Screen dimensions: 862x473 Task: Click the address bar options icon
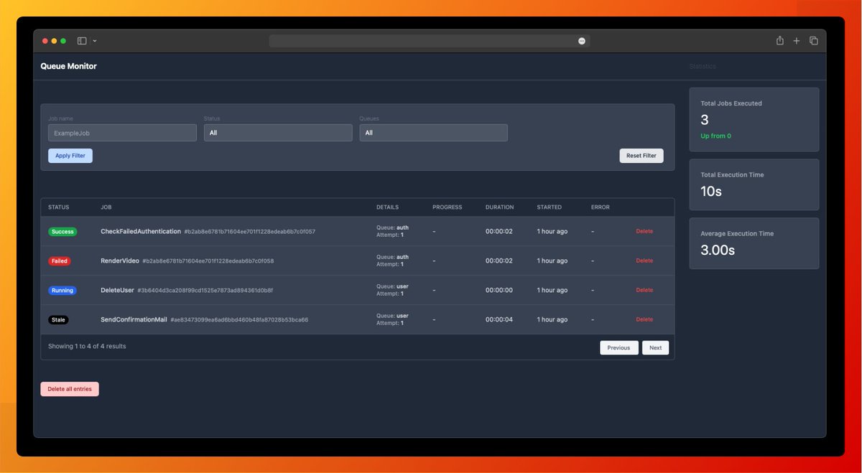click(x=582, y=41)
